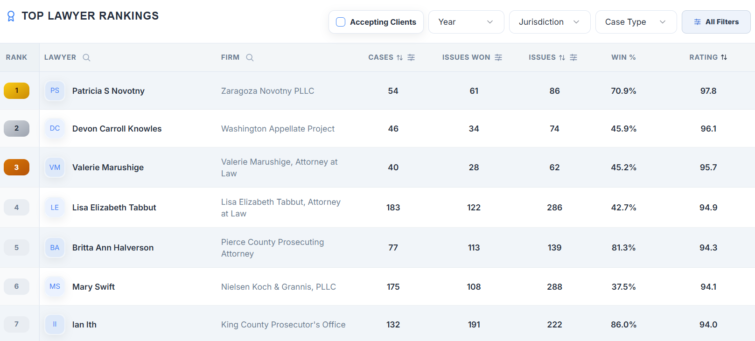
Task: Sort by Issues using the arrows icon
Action: [562, 57]
